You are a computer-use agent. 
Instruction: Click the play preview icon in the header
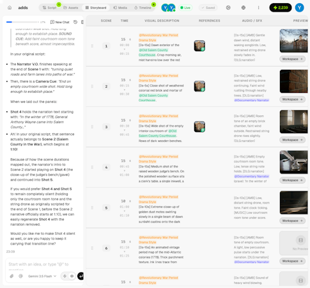pos(228,8)
